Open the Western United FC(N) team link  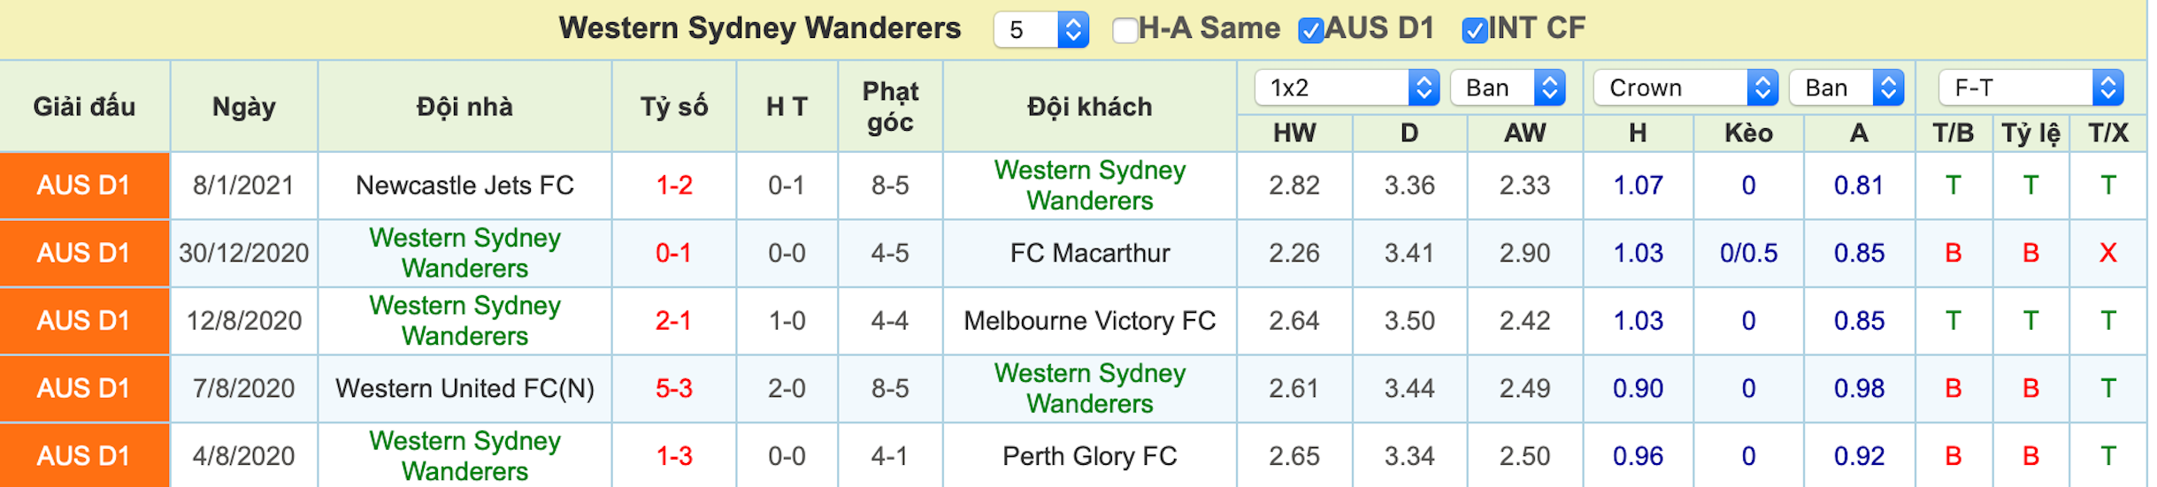pyautogui.click(x=464, y=388)
